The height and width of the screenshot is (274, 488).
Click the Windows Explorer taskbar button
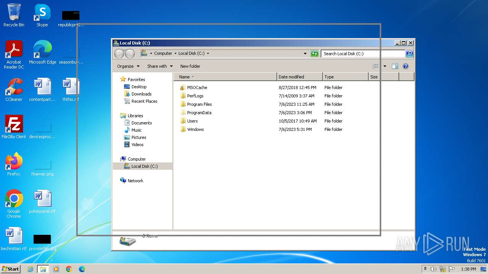click(x=43, y=269)
